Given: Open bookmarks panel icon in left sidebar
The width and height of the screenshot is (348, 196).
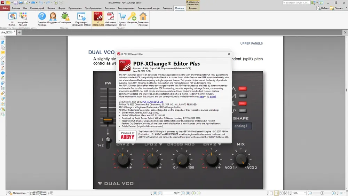Looking at the screenshot, I should pos(3,42).
